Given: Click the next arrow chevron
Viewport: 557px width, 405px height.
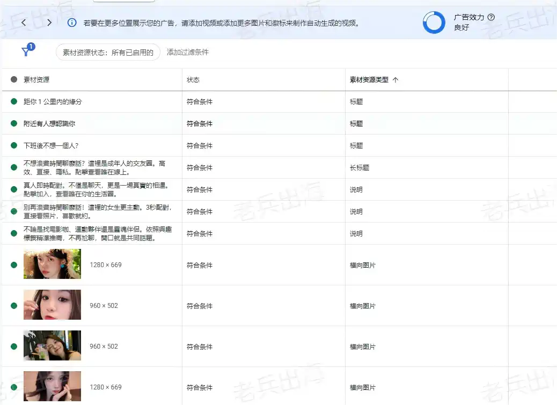Looking at the screenshot, I should tap(49, 23).
